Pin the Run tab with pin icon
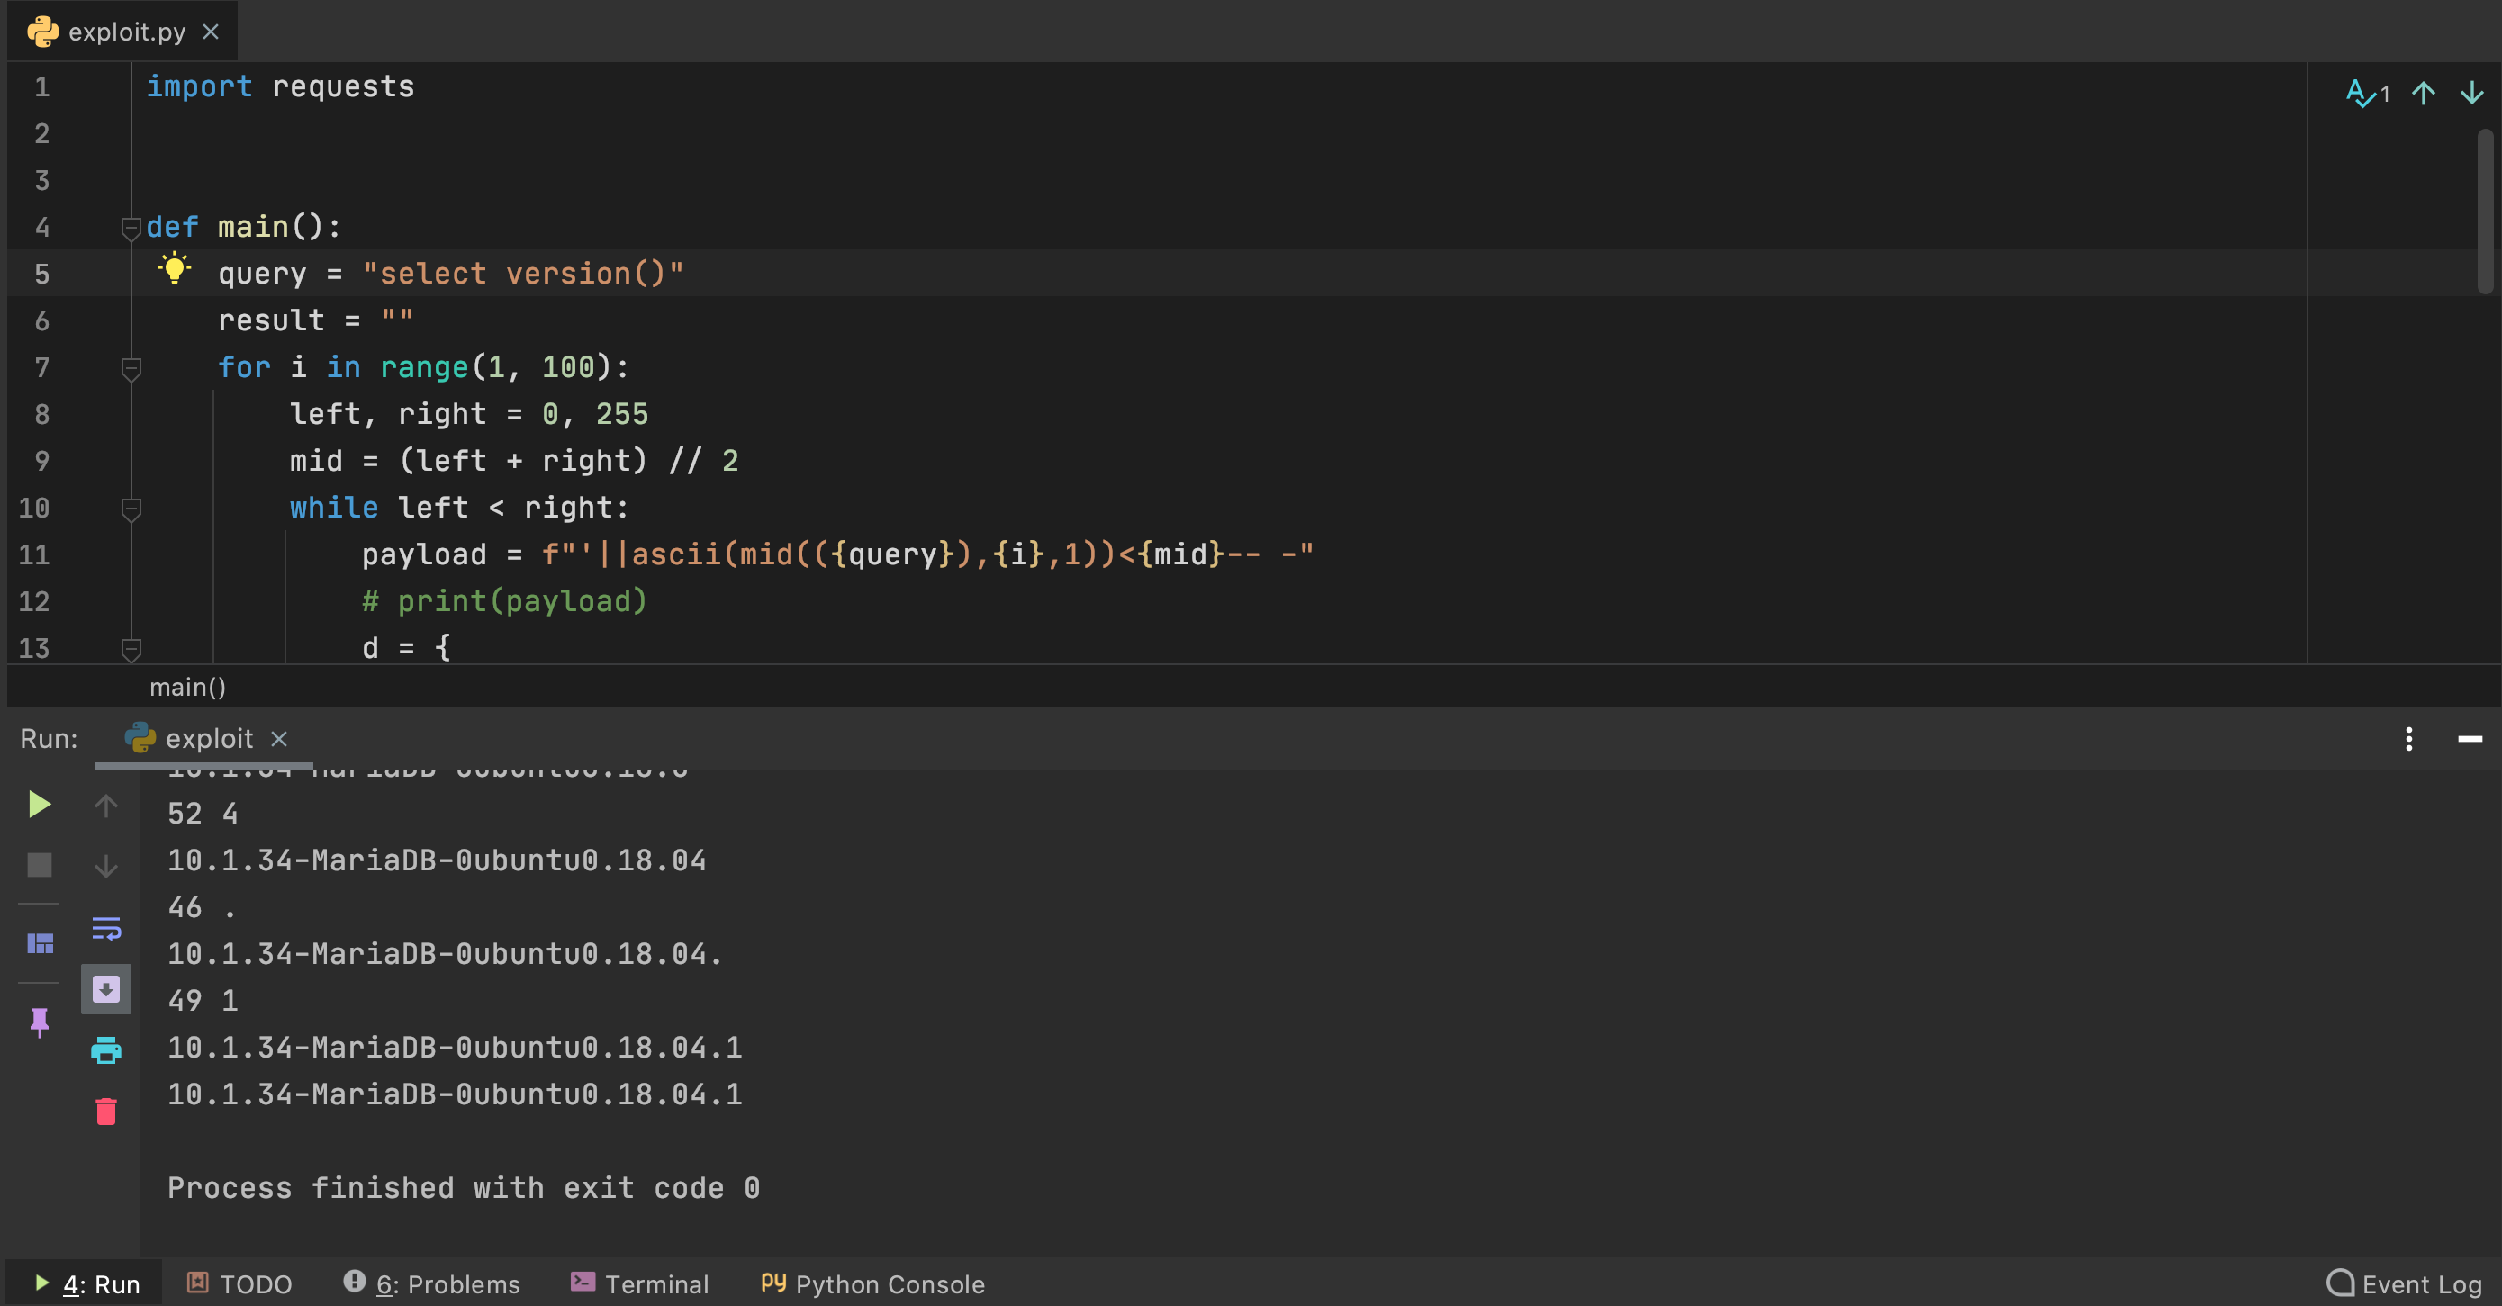Viewport: 2502px width, 1306px height. pyautogui.click(x=39, y=1022)
